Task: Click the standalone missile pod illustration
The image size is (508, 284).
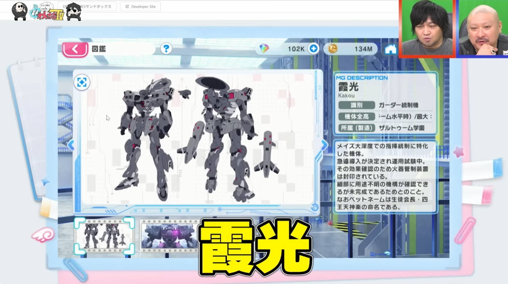Action: point(267,154)
